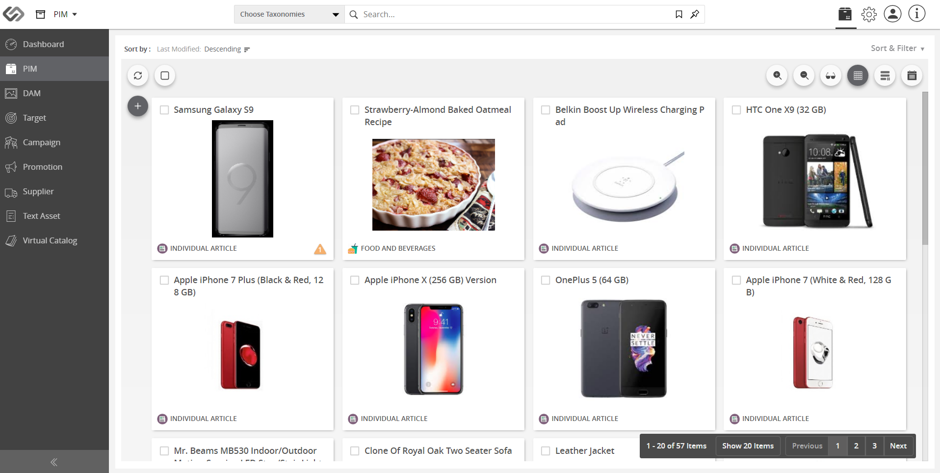The image size is (940, 473).
Task: Click the Next page button
Action: (898, 446)
